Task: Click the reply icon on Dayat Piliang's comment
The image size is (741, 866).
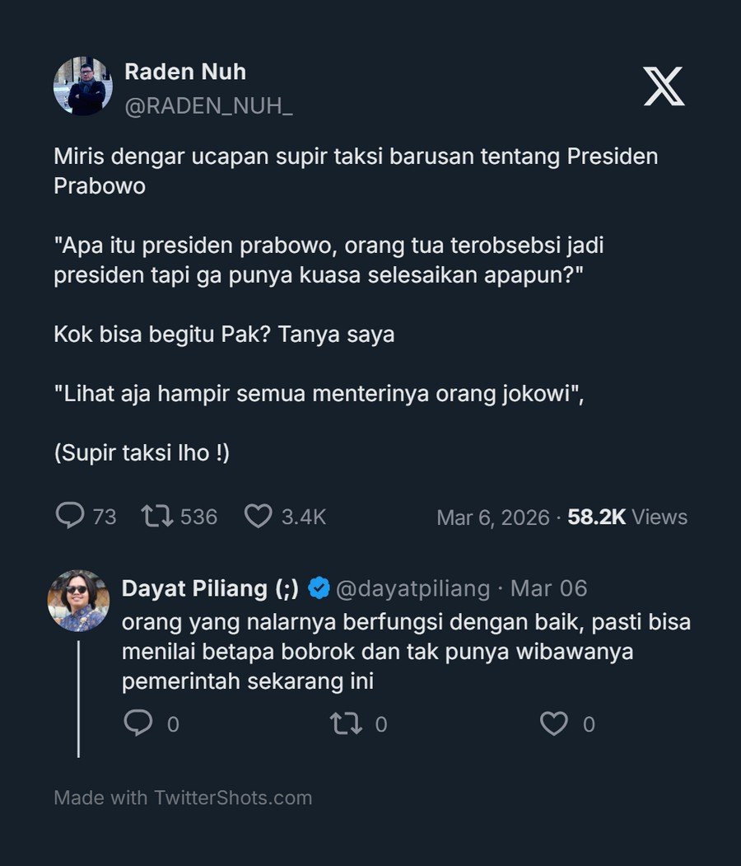Action: [x=137, y=723]
